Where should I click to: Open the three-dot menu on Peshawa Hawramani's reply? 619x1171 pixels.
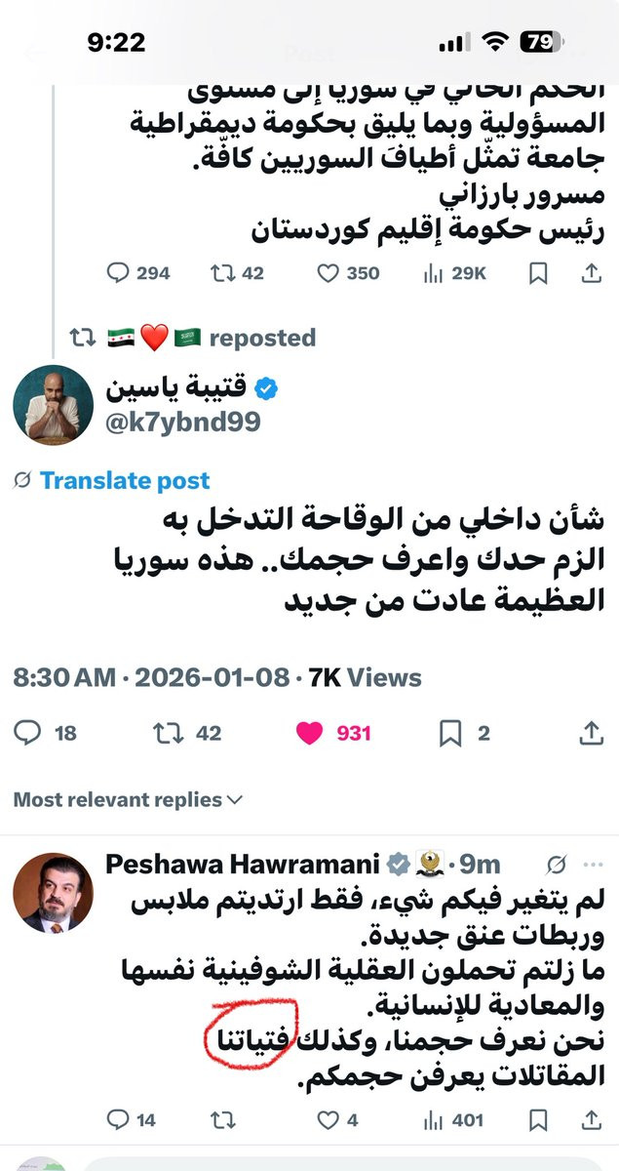tap(592, 864)
